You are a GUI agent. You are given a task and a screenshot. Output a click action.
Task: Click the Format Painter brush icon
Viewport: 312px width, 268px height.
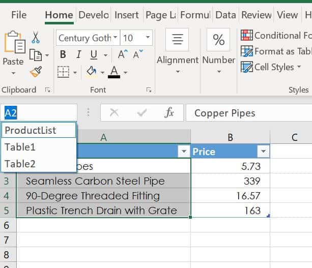click(36, 72)
